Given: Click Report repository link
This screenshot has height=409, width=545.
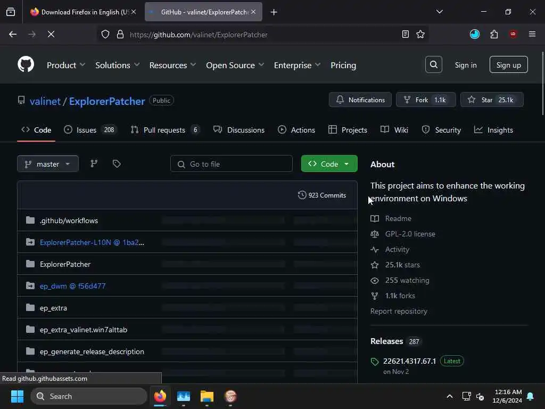Looking at the screenshot, I should tap(399, 311).
